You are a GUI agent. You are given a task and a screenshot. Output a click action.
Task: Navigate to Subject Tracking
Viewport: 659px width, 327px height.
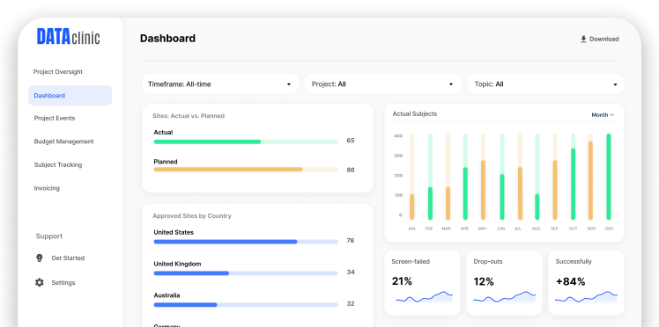pos(58,164)
